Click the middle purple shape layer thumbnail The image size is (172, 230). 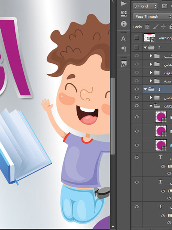click(x=161, y=131)
